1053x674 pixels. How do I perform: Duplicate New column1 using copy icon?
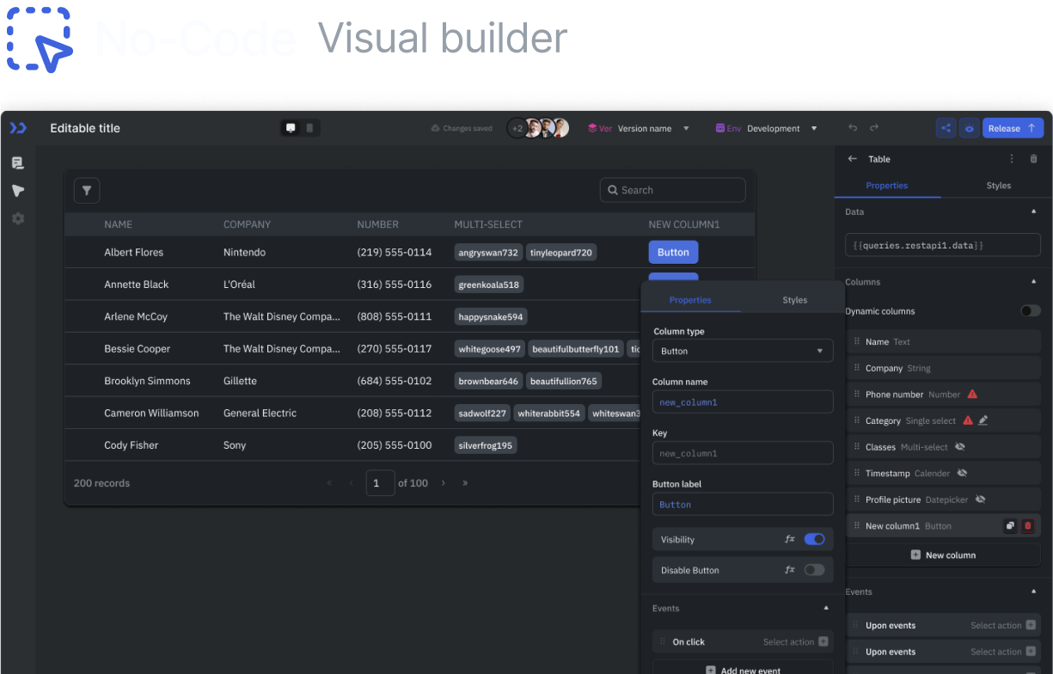click(1010, 526)
